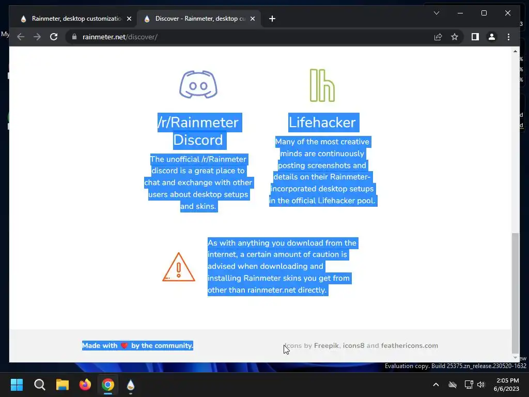Open the Windows Start menu
529x397 pixels.
click(x=17, y=385)
